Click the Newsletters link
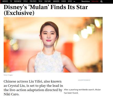 pyautogui.click(x=86, y=1)
